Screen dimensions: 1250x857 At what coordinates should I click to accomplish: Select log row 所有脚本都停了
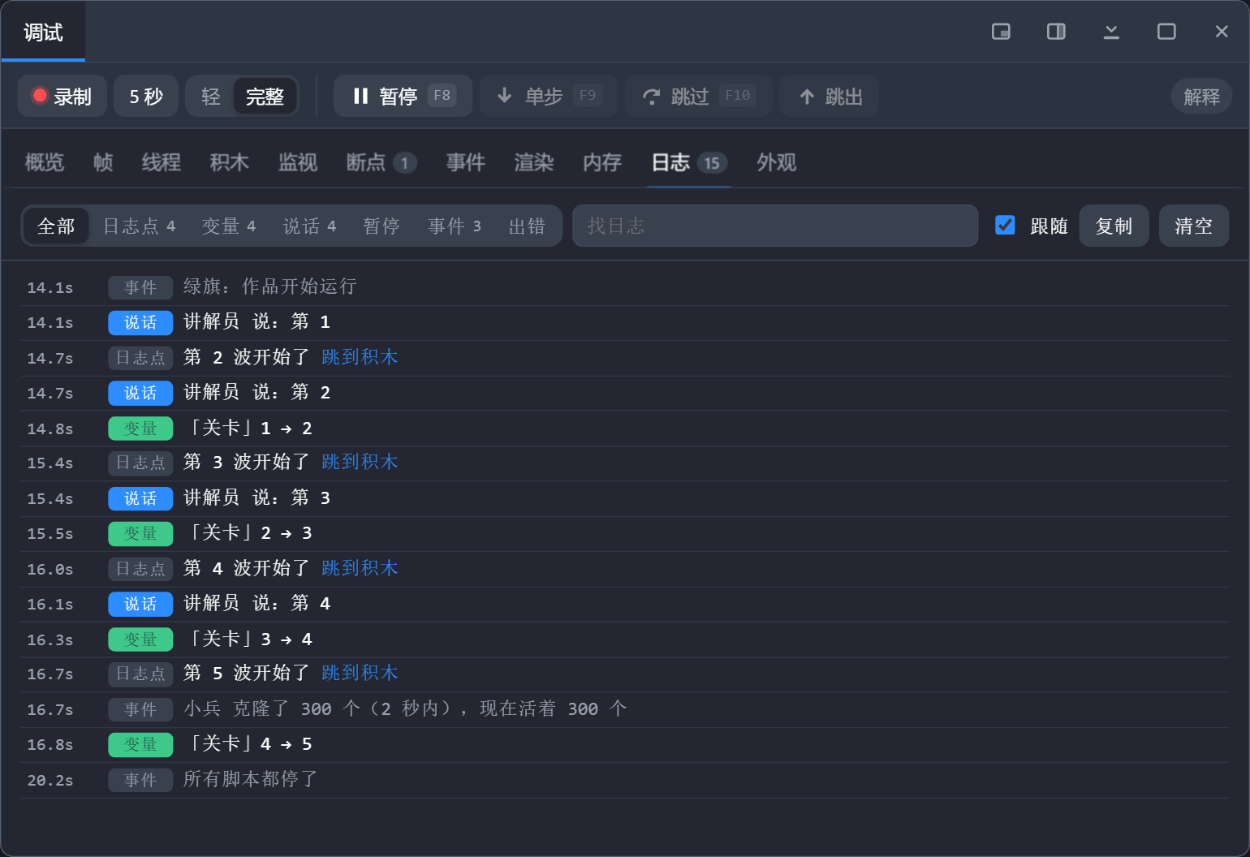625,780
